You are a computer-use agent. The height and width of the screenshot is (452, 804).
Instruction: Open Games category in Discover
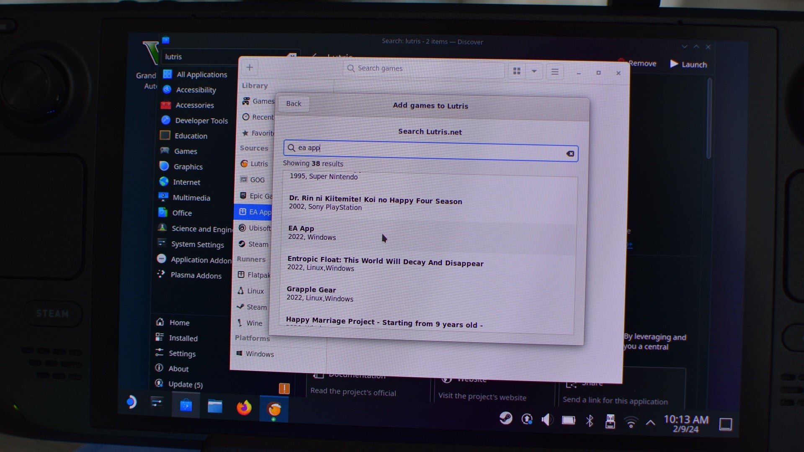pyautogui.click(x=185, y=152)
